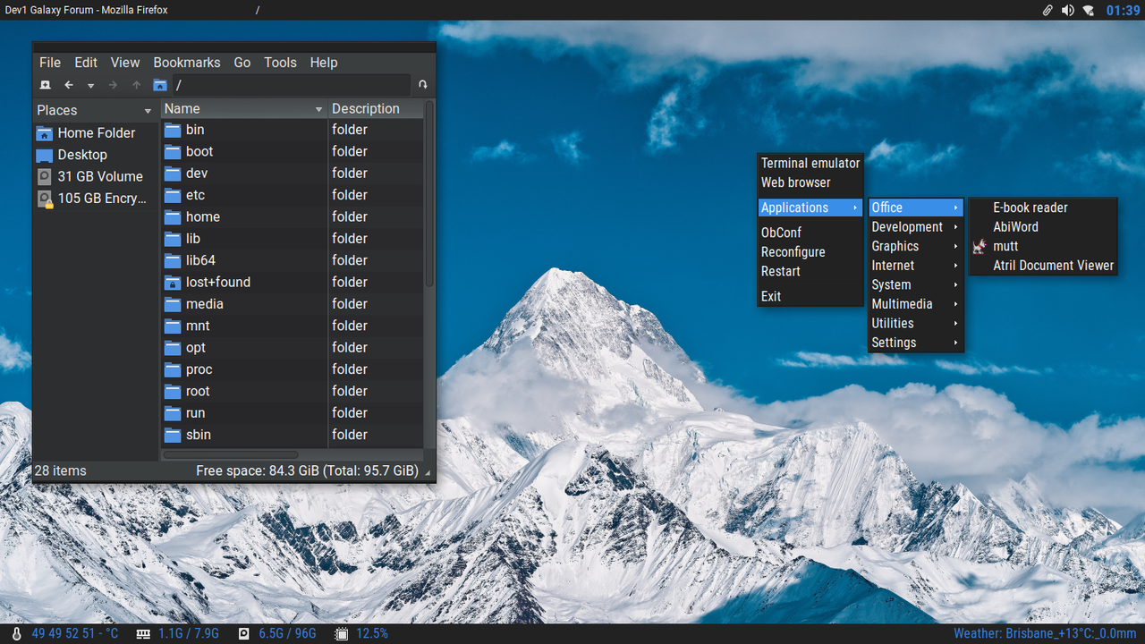Click the file list horizontal scrollbar
This screenshot has height=644, width=1145.
231,455
